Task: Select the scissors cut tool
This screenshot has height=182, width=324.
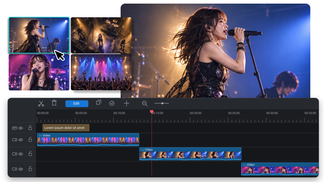Action: pyautogui.click(x=41, y=103)
